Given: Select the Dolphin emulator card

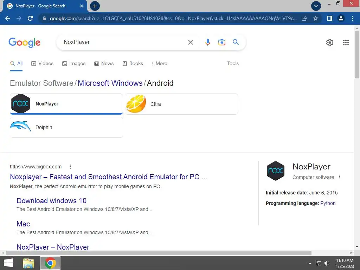Looking at the screenshot, I should point(66,127).
